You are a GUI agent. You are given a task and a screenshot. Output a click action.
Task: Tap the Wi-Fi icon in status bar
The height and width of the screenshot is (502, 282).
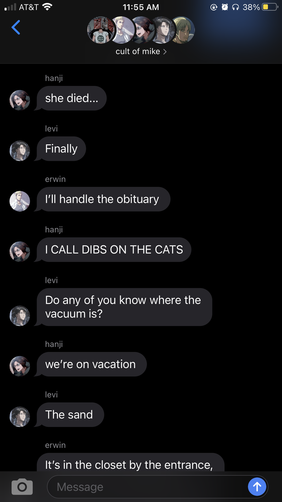(47, 7)
